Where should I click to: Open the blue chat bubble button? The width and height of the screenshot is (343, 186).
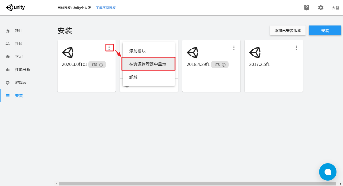328,172
